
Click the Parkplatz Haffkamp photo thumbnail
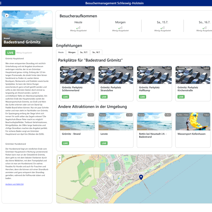tap(154, 75)
